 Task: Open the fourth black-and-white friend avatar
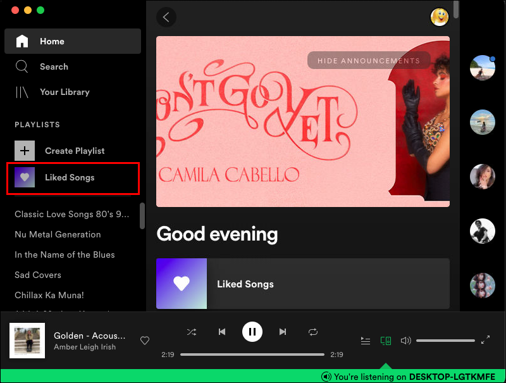coord(483,231)
